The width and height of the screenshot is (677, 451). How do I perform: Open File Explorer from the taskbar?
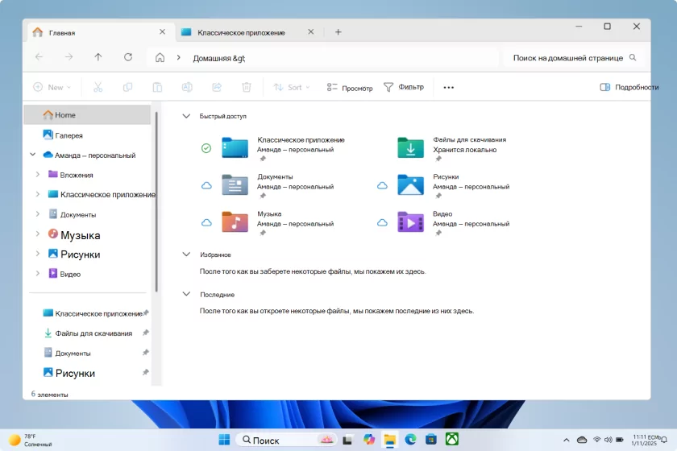point(390,440)
